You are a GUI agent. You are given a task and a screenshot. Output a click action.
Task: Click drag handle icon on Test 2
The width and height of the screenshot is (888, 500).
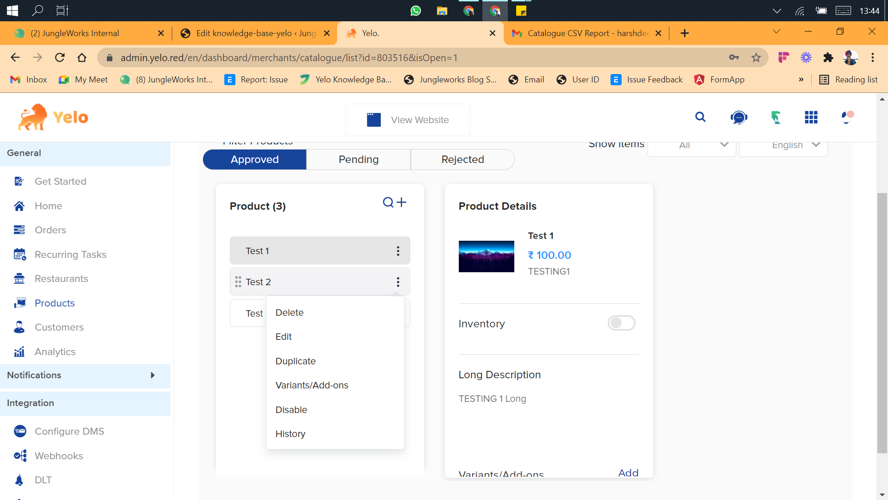(238, 282)
